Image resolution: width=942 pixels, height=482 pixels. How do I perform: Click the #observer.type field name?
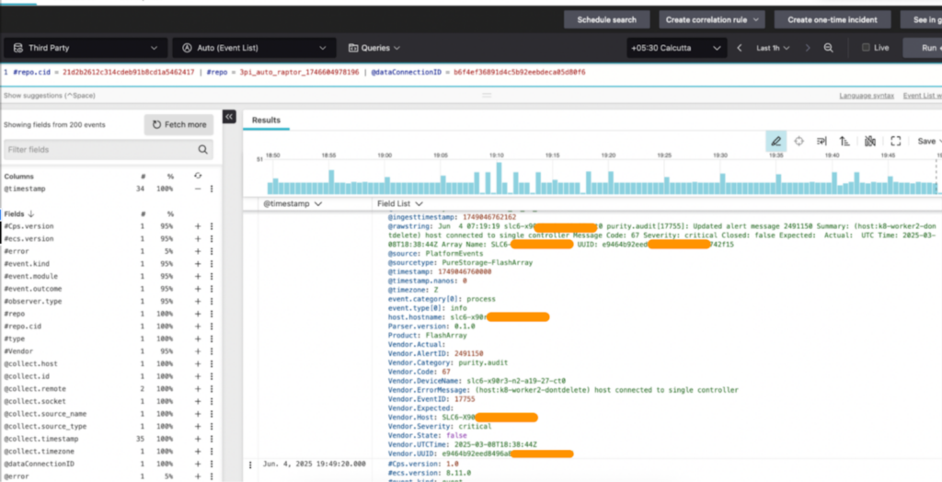(32, 301)
